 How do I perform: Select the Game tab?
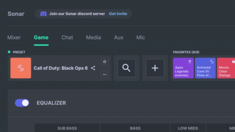coord(41,38)
